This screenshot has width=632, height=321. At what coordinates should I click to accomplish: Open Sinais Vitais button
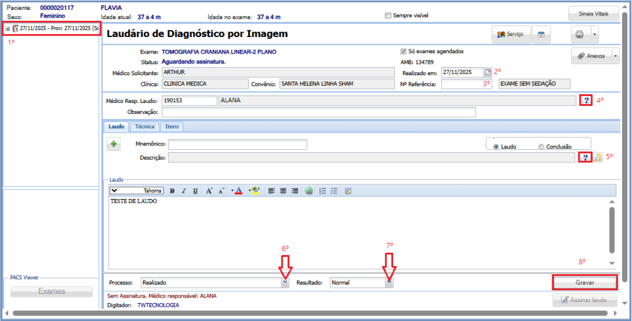(593, 14)
